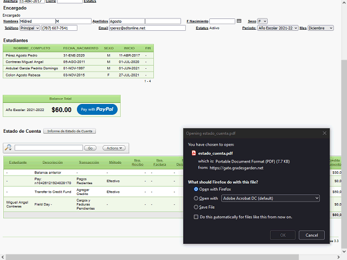347x260 pixels.
Task: Select Open with application radio button
Action: tap(196, 198)
